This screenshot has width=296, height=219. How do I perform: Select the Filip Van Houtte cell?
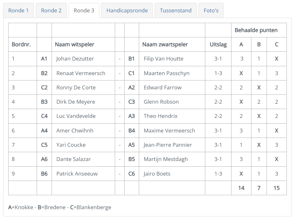pyautogui.click(x=172, y=59)
